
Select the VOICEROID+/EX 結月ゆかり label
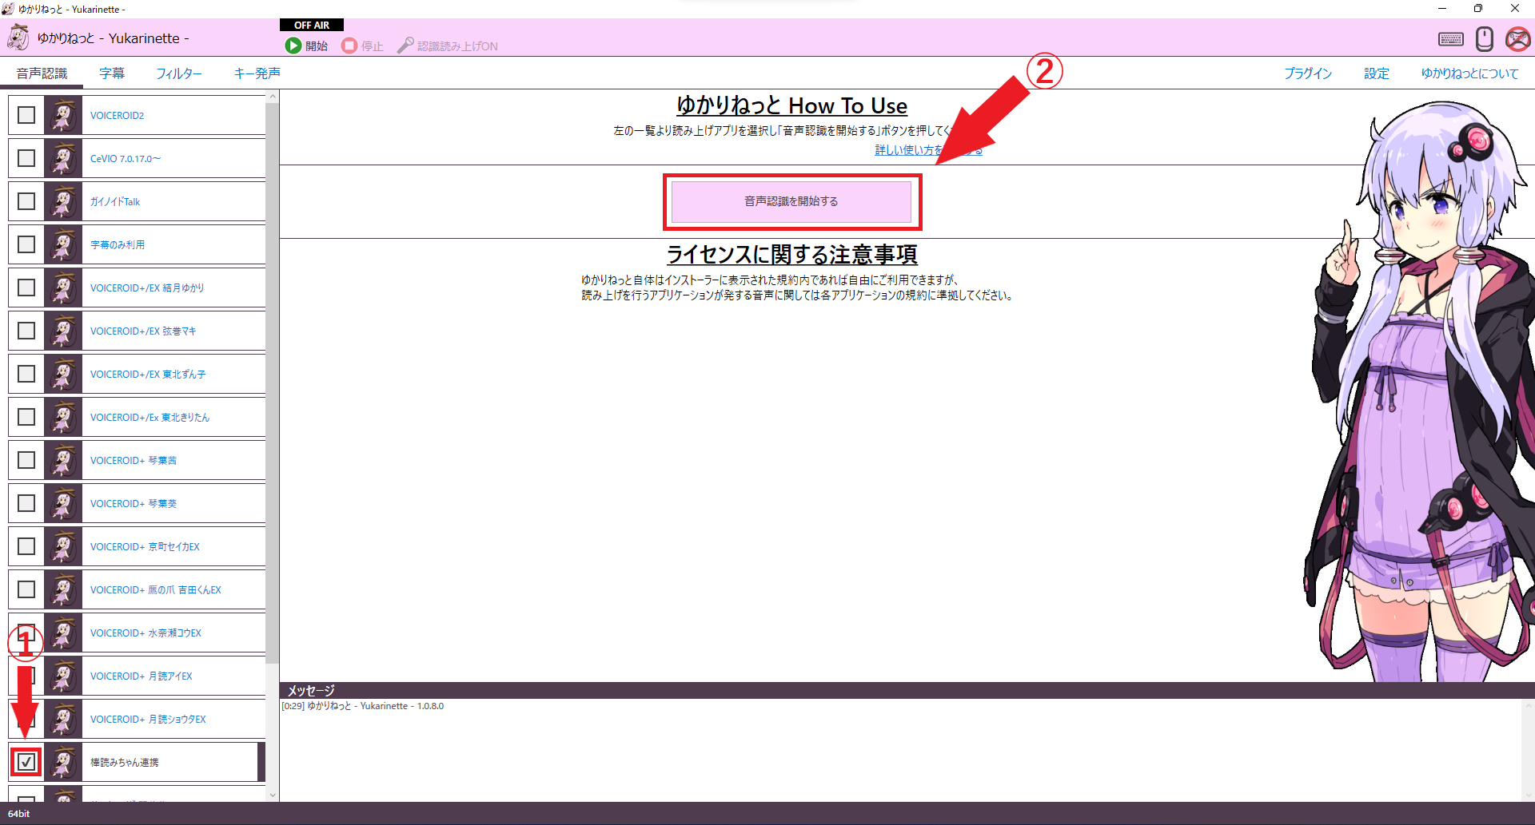tap(147, 288)
